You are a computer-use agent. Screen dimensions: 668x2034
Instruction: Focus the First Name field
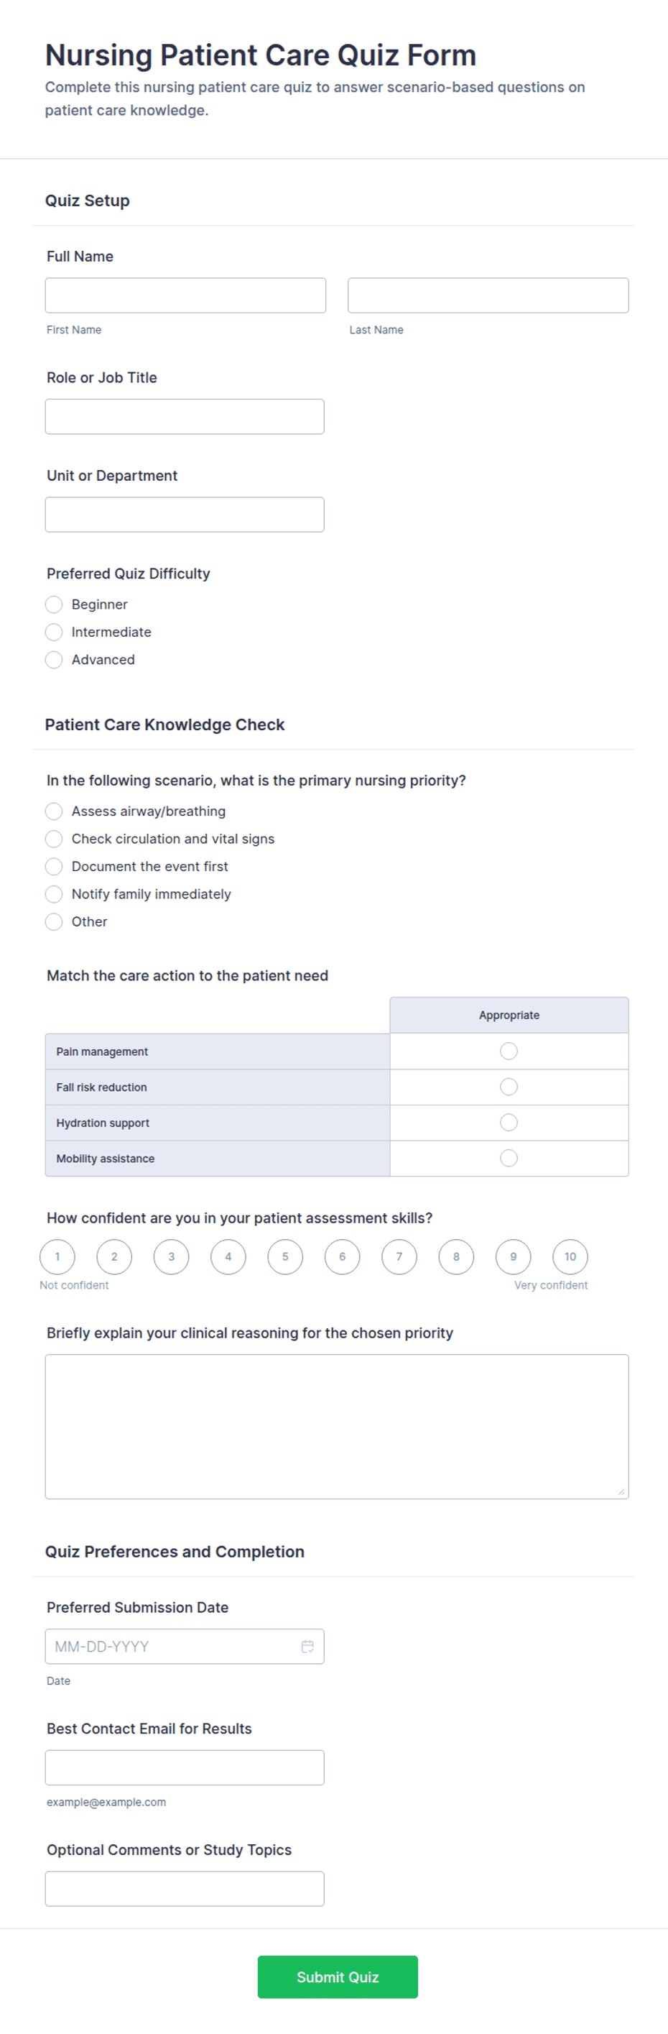(185, 295)
